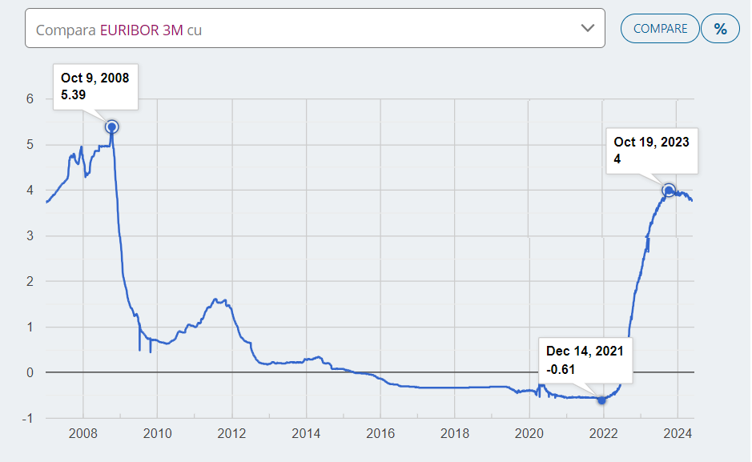Click the y-axis value 6 label

point(30,99)
